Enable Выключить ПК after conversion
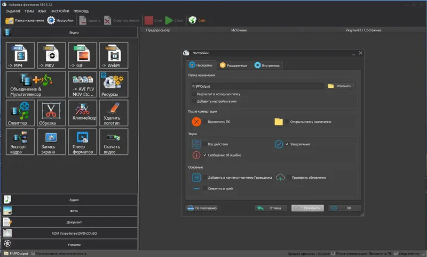Viewport: 427px width, 257px height. (205, 121)
